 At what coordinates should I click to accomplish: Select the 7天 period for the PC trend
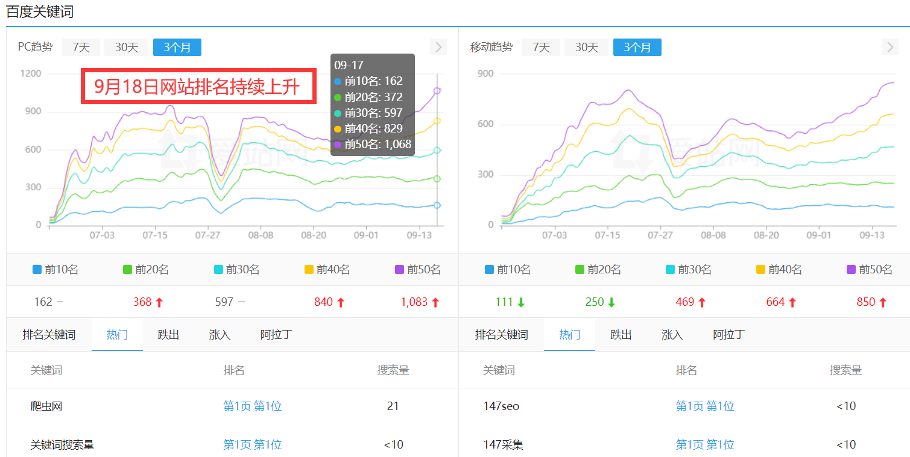[x=80, y=46]
